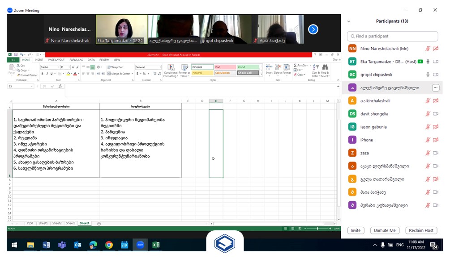Apply the Bad cell style
The width and height of the screenshot is (450, 258).
(x=225, y=67)
